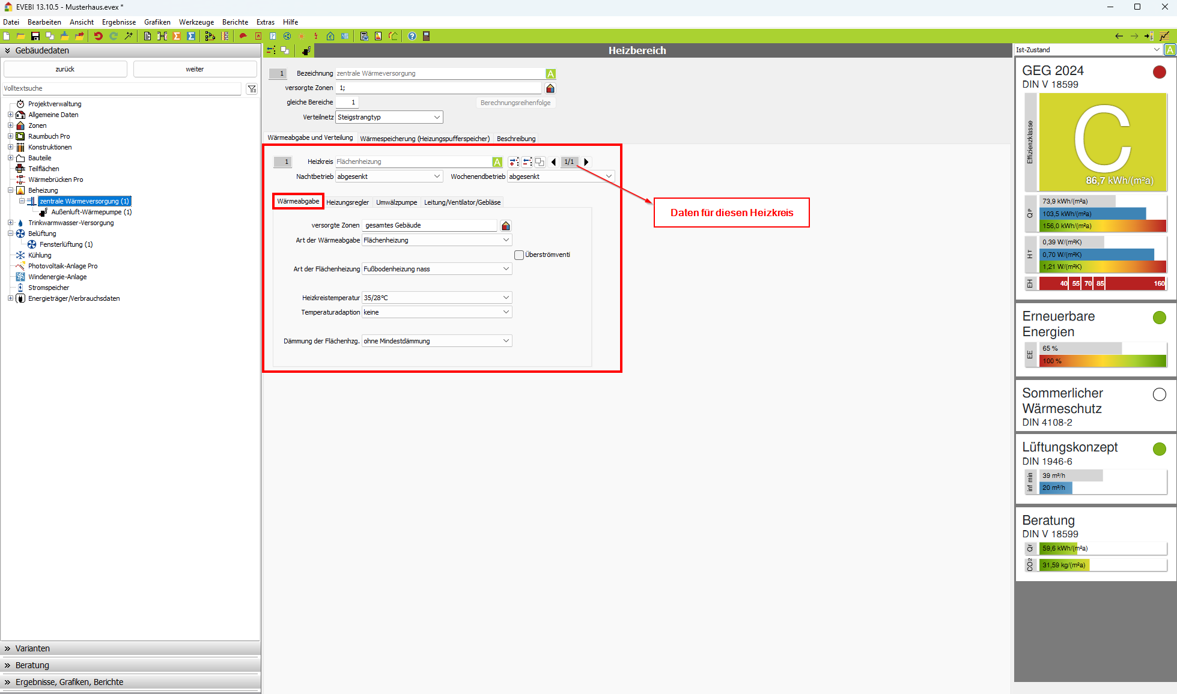Screen dimensions: 1177x694
Task: Click the filter icon next to Volltextsuche
Action: click(x=252, y=89)
